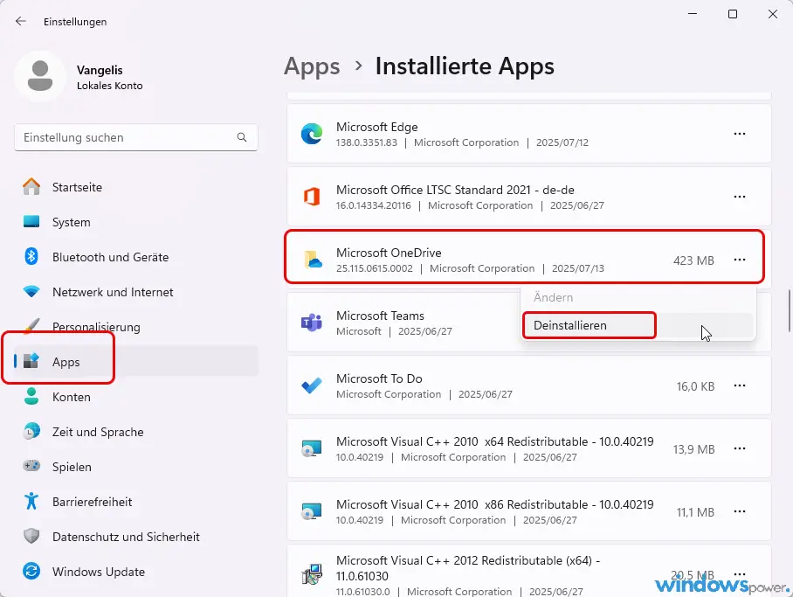
Task: Click the Spielen gamepad icon
Action: [x=31, y=466]
